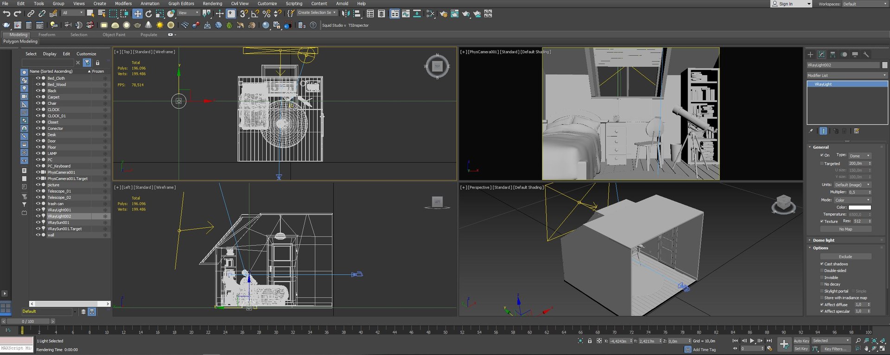Hide the Carpet object eye icon
Screen dimensions: 890x355
(x=38, y=97)
